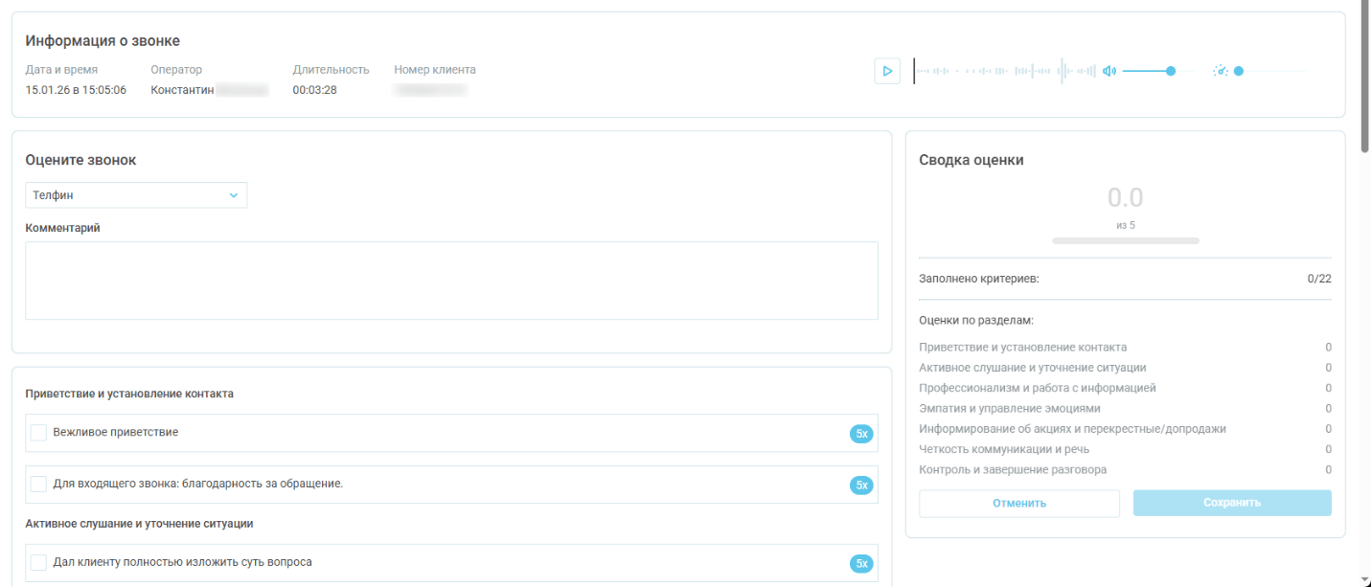The height and width of the screenshot is (587, 1371).
Task: Click the chevron arrow in the Телфин selector
Action: point(233,195)
